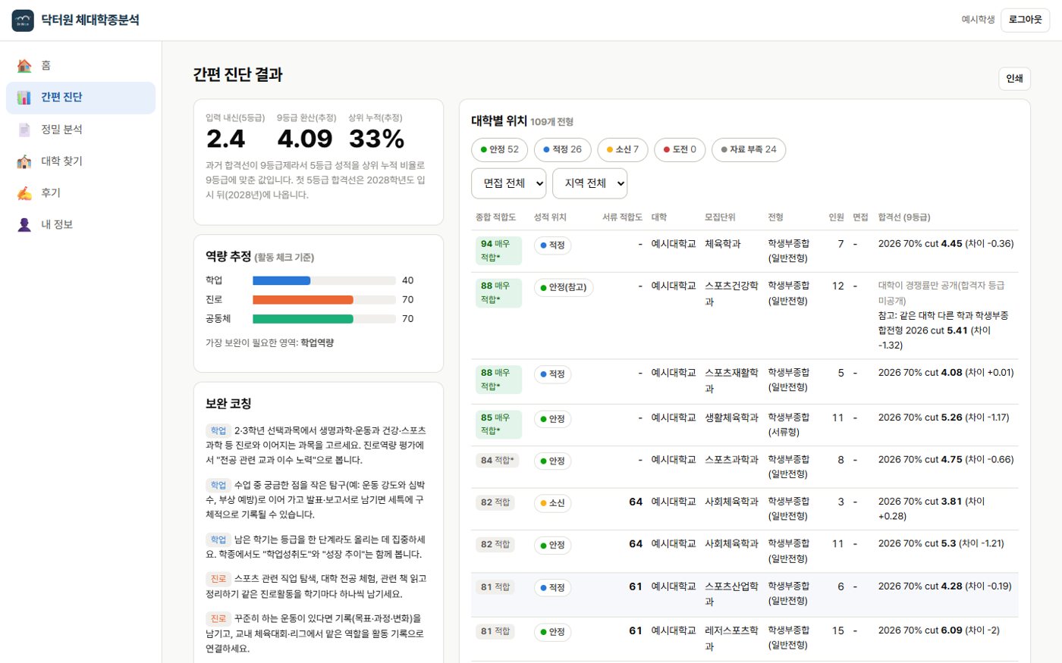This screenshot has width=1062, height=663.
Task: Toggle the 안정 52 filter chip
Action: point(499,149)
